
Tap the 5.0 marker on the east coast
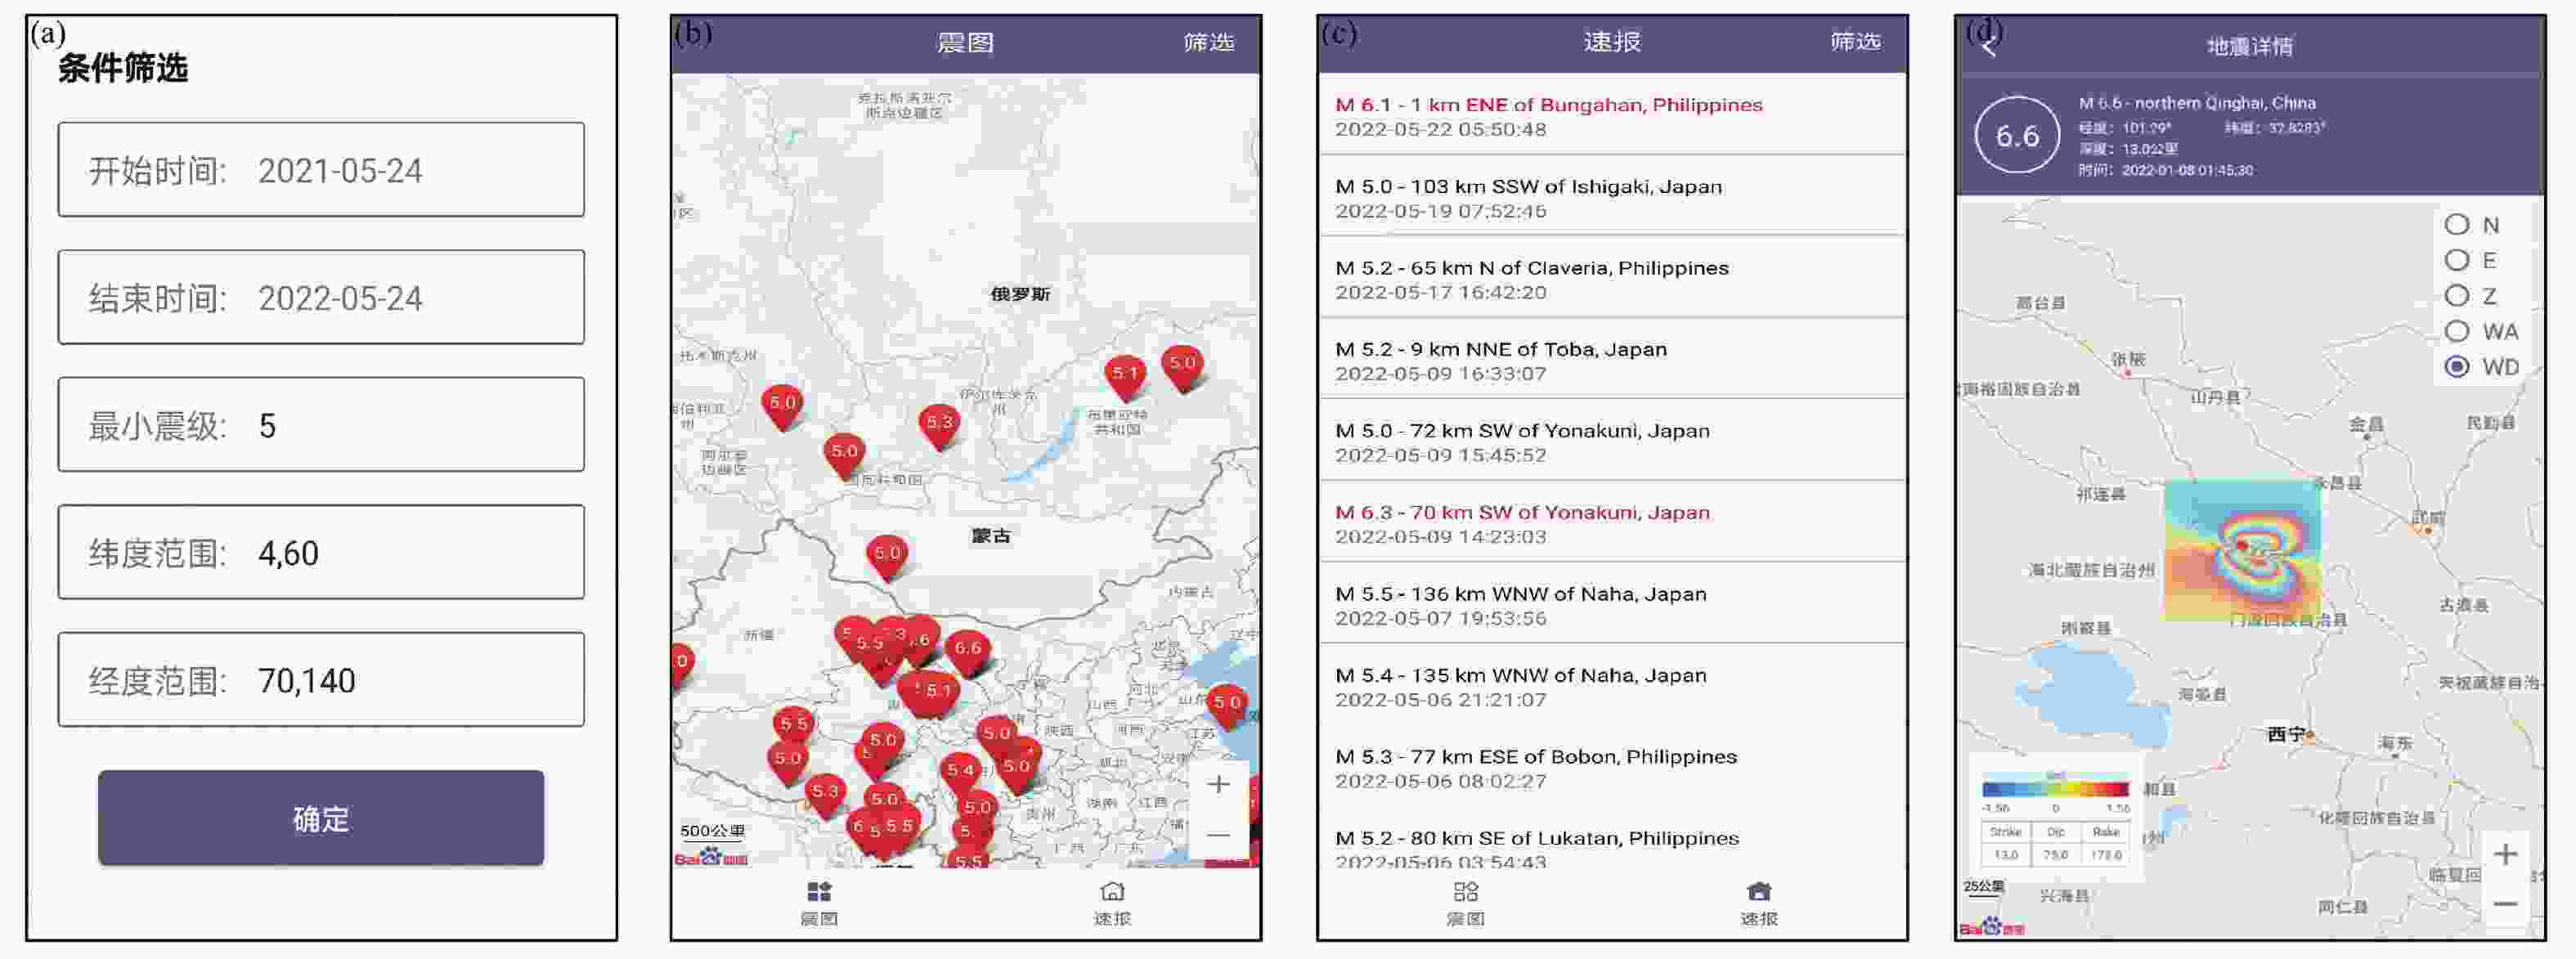[x=1227, y=706]
